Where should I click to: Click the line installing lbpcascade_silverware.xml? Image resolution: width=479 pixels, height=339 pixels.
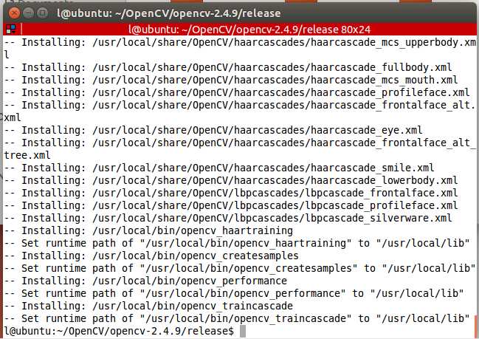pyautogui.click(x=228, y=218)
